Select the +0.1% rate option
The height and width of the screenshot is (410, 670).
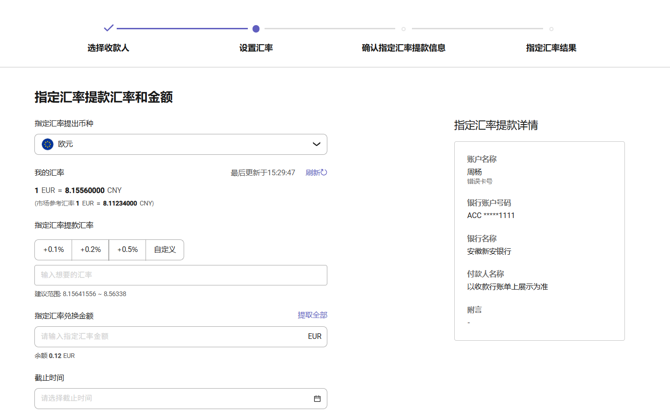pyautogui.click(x=53, y=250)
